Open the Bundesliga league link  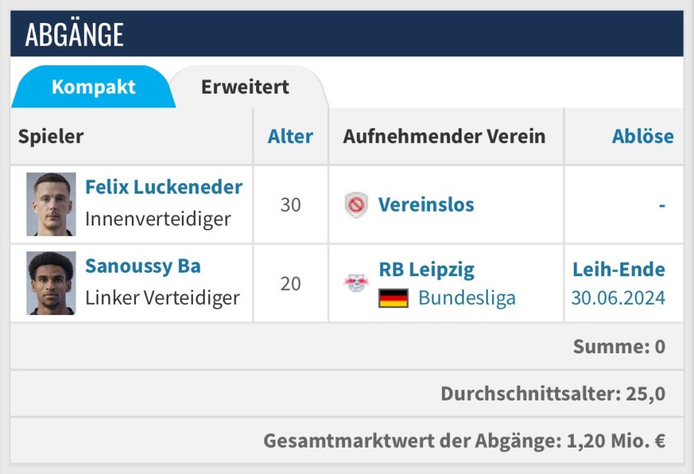466,298
